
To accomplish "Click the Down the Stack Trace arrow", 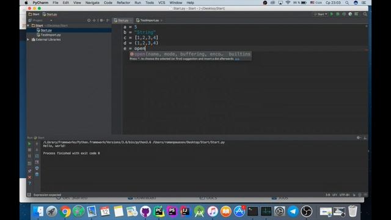I will coord(37,150).
